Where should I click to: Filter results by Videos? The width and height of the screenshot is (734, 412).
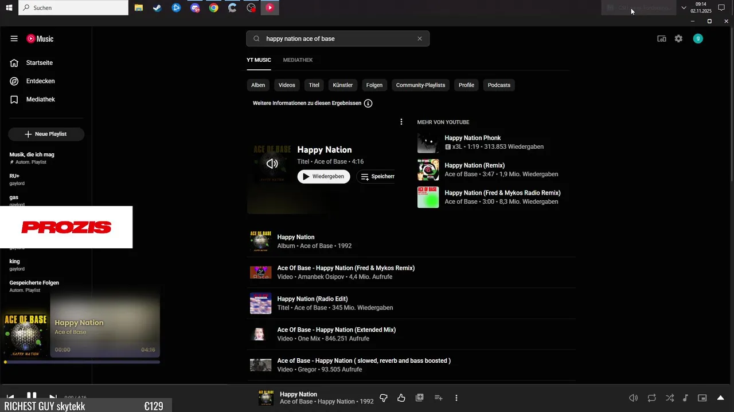[x=287, y=85]
